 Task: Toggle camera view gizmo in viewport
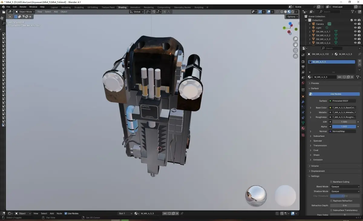[296, 50]
